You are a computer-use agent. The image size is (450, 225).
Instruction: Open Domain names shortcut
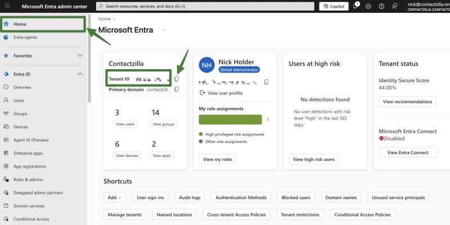tap(341, 197)
